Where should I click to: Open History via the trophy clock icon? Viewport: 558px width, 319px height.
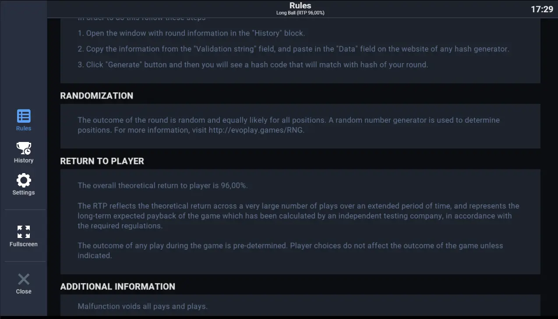click(x=24, y=148)
